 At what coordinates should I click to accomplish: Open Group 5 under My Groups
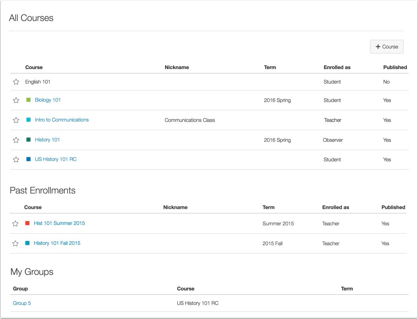(22, 303)
